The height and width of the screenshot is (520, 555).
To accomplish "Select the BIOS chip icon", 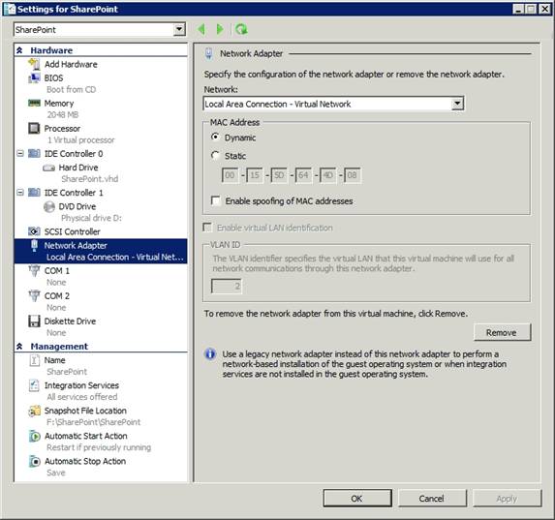I will click(34, 77).
